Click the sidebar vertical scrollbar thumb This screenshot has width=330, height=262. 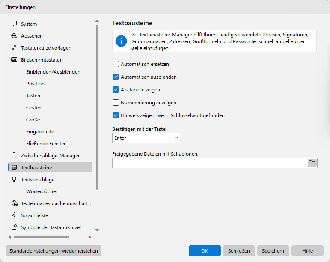97,107
